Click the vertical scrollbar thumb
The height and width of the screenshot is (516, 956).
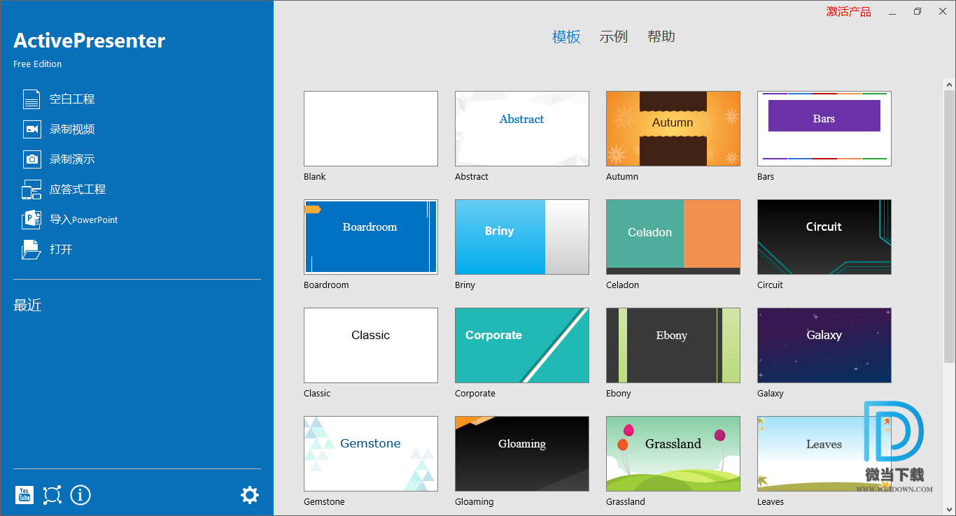click(x=950, y=226)
